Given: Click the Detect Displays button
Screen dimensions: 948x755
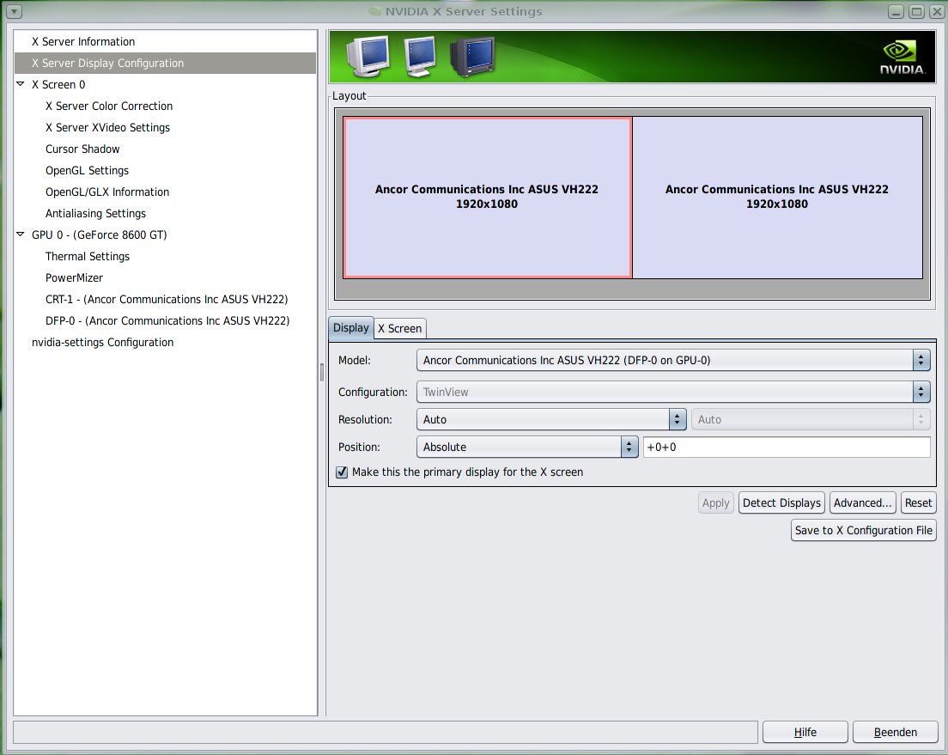Looking at the screenshot, I should pyautogui.click(x=781, y=502).
